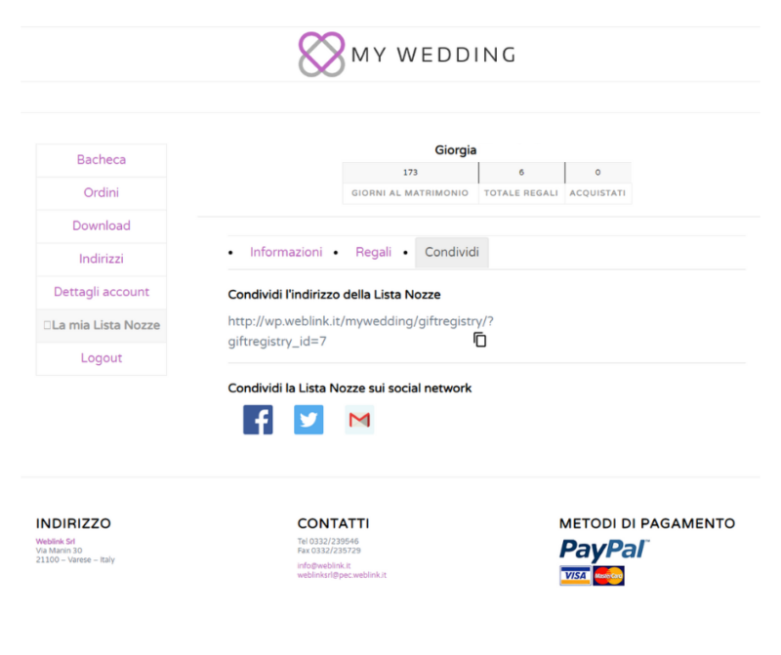Click the MY WEDDING title text
This screenshot has height=655, width=781.
coord(433,55)
